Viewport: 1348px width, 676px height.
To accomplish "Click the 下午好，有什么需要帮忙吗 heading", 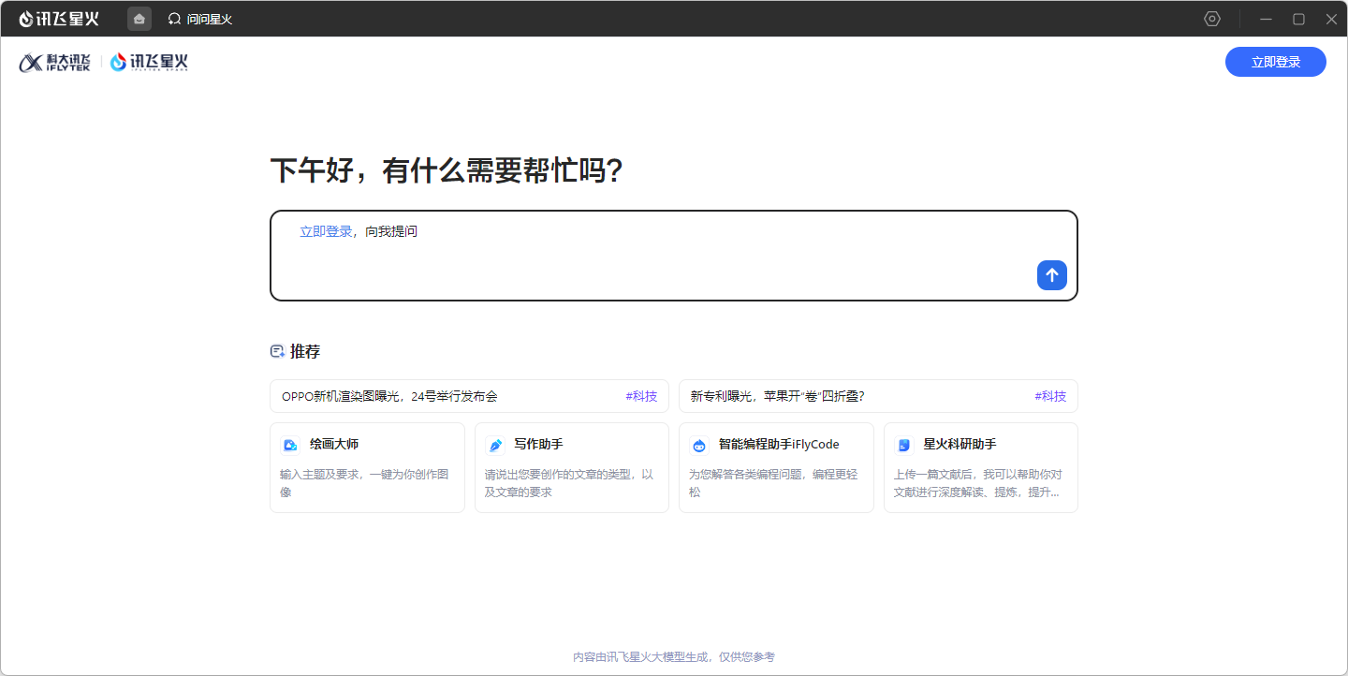I will (x=447, y=171).
